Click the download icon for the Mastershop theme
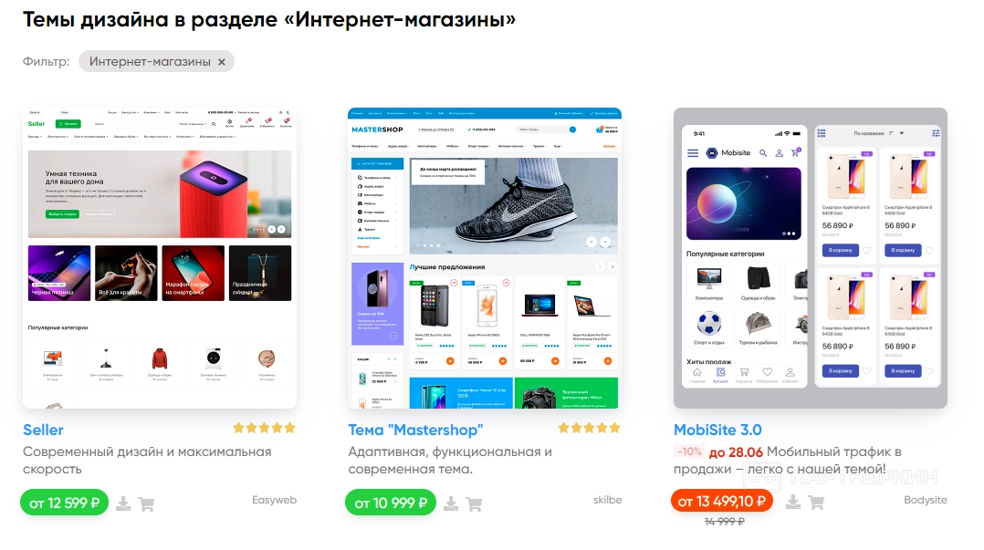 (451, 503)
